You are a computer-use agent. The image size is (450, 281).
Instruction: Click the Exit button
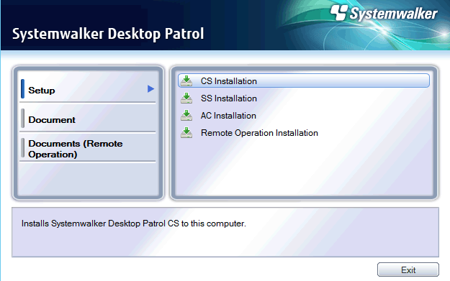pyautogui.click(x=408, y=270)
